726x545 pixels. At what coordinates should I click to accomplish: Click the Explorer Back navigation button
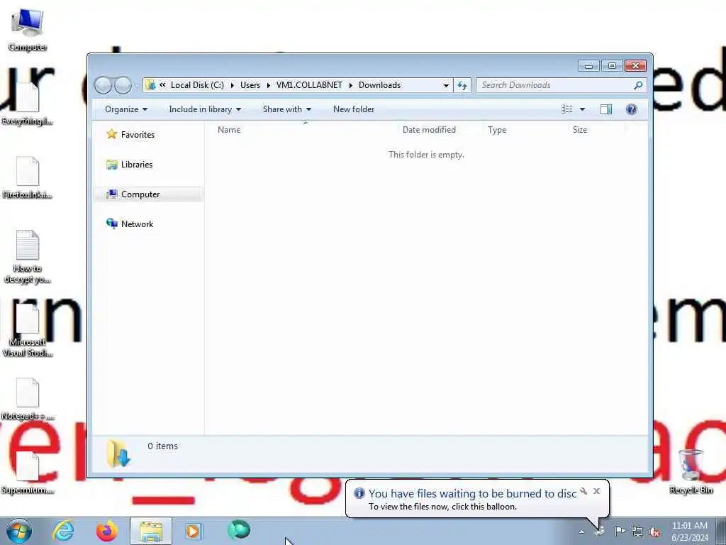click(103, 85)
